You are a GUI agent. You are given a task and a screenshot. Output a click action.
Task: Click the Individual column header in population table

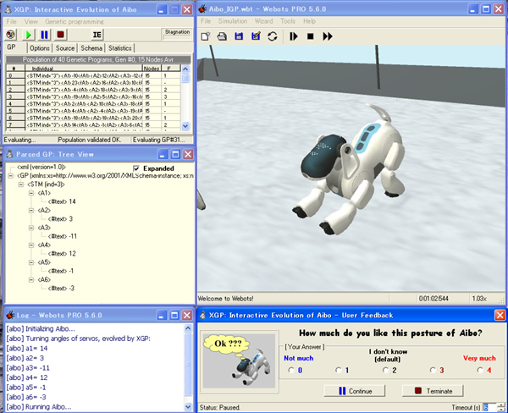(x=84, y=68)
